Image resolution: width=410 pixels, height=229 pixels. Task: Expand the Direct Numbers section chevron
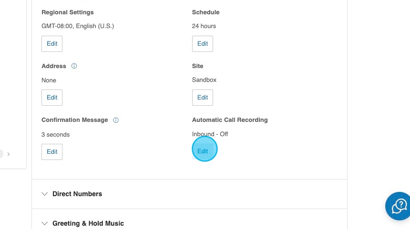[45, 194]
